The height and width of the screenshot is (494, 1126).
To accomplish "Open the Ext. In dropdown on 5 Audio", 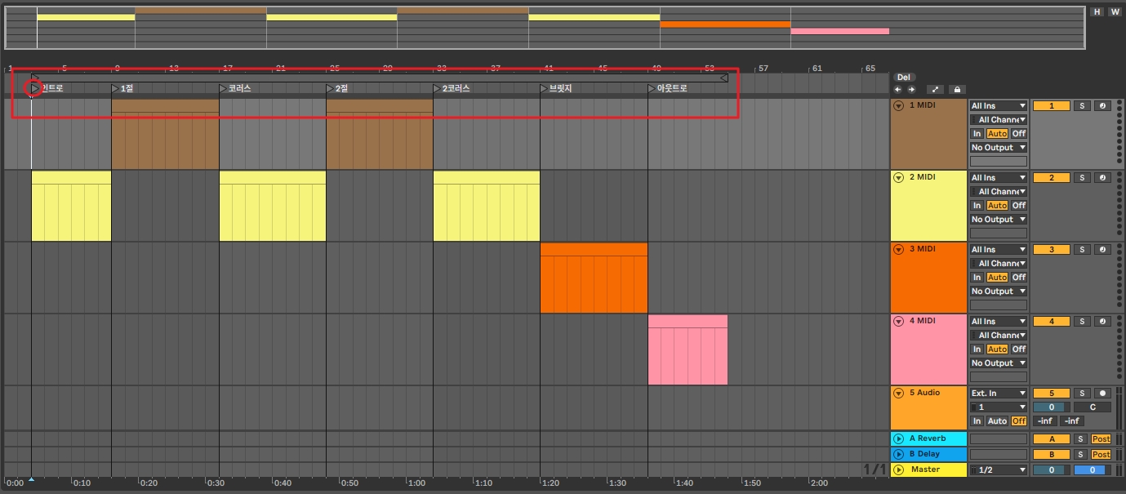I will click(999, 394).
